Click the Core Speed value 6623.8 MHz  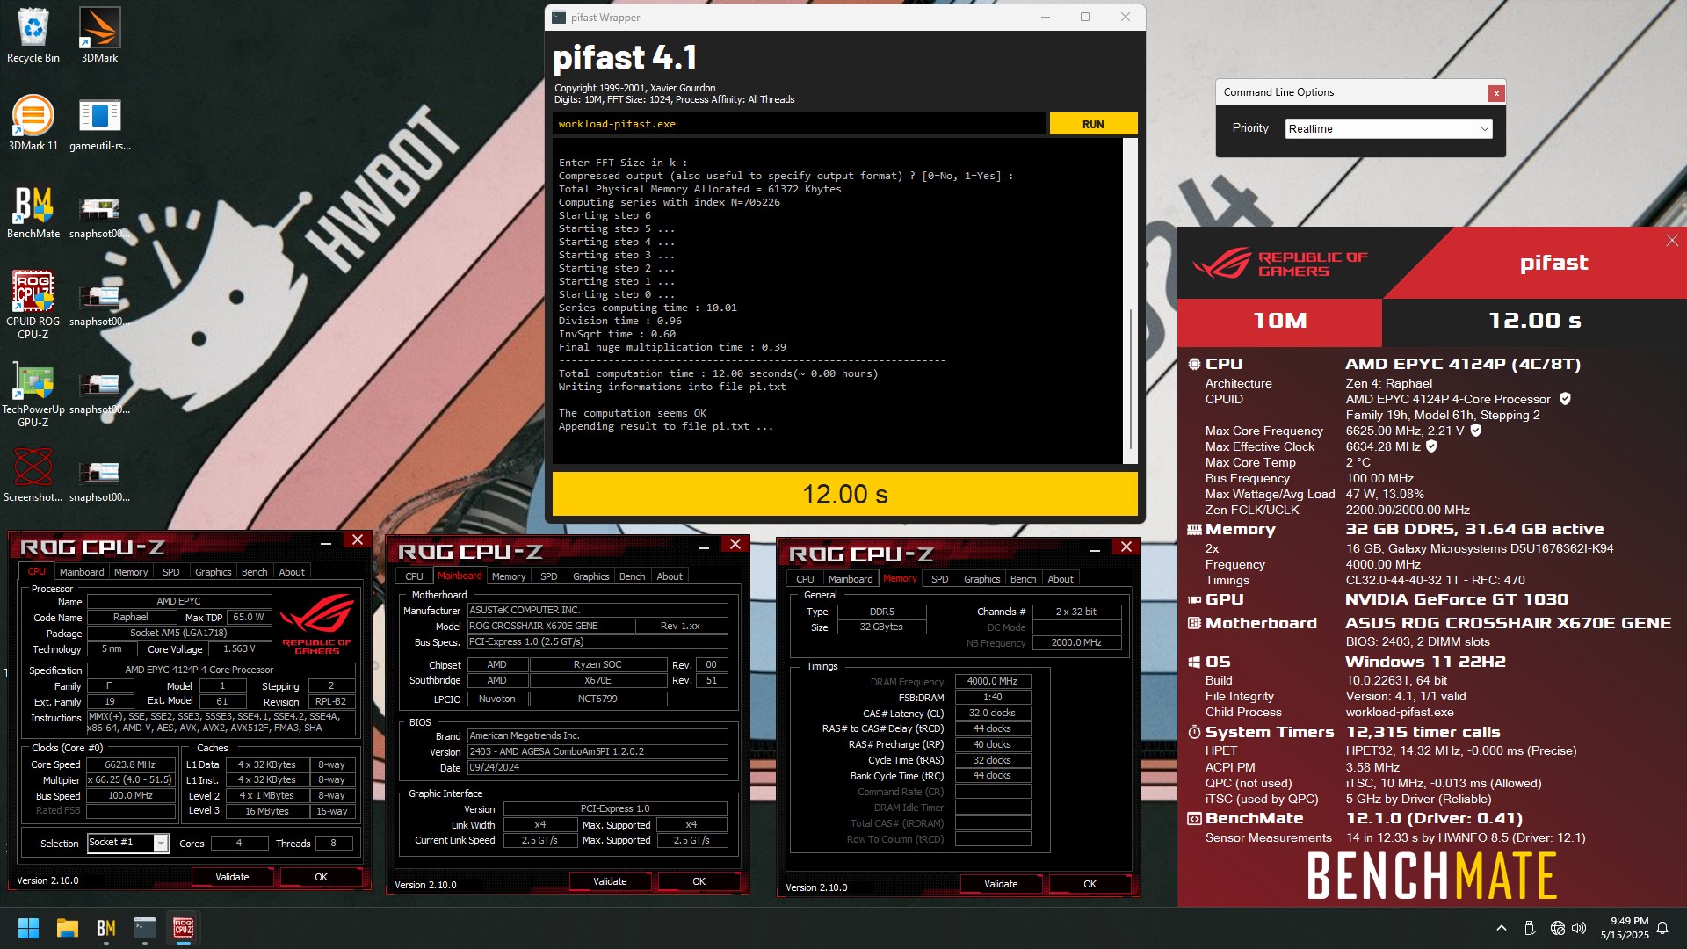[130, 764]
